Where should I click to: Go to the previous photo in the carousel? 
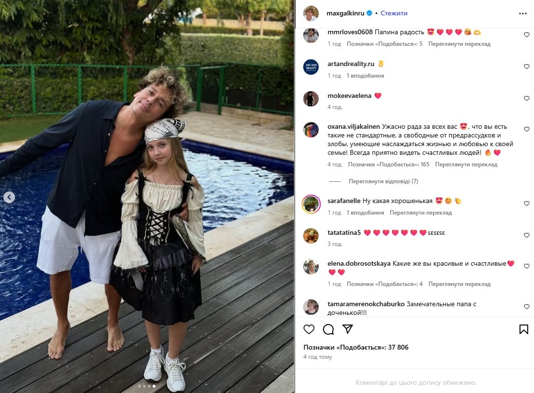(x=9, y=197)
